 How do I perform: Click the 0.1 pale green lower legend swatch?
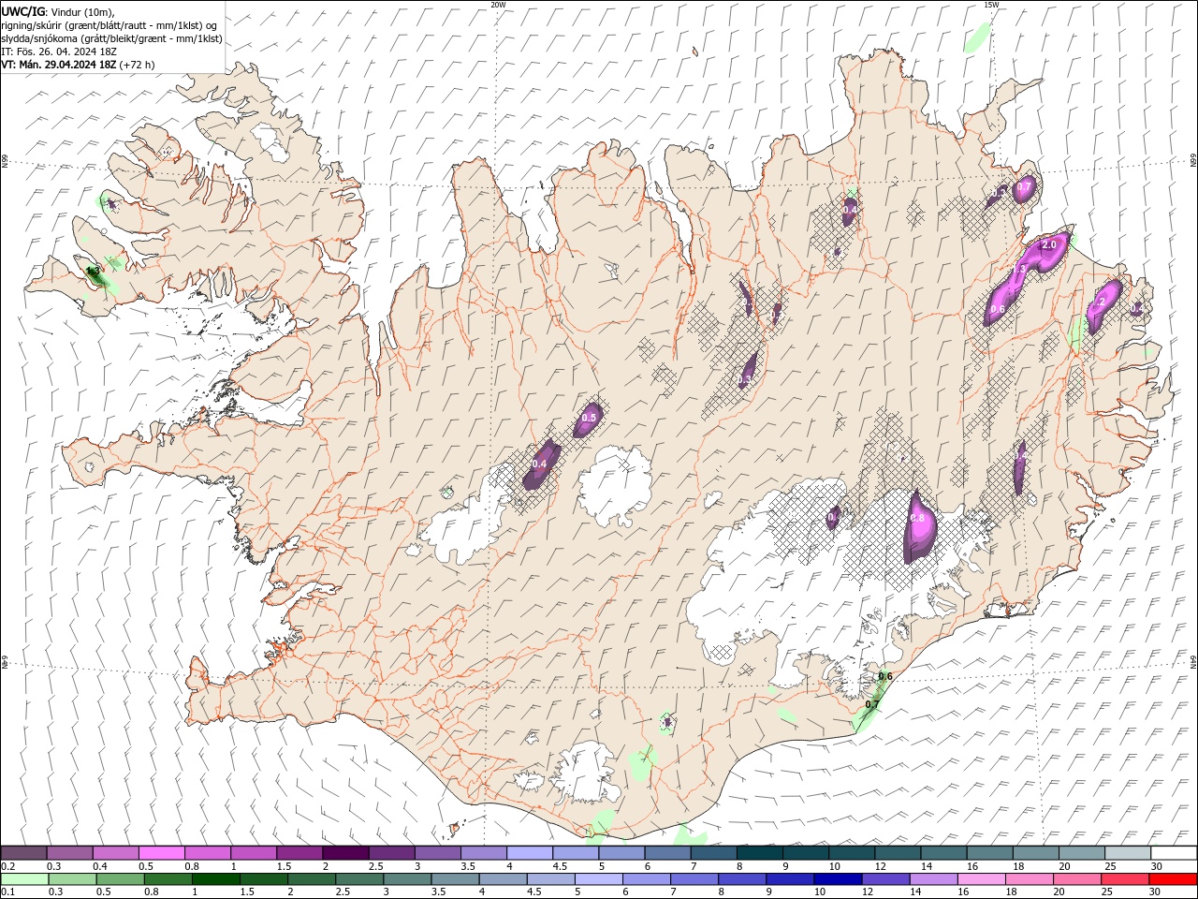pyautogui.click(x=24, y=879)
